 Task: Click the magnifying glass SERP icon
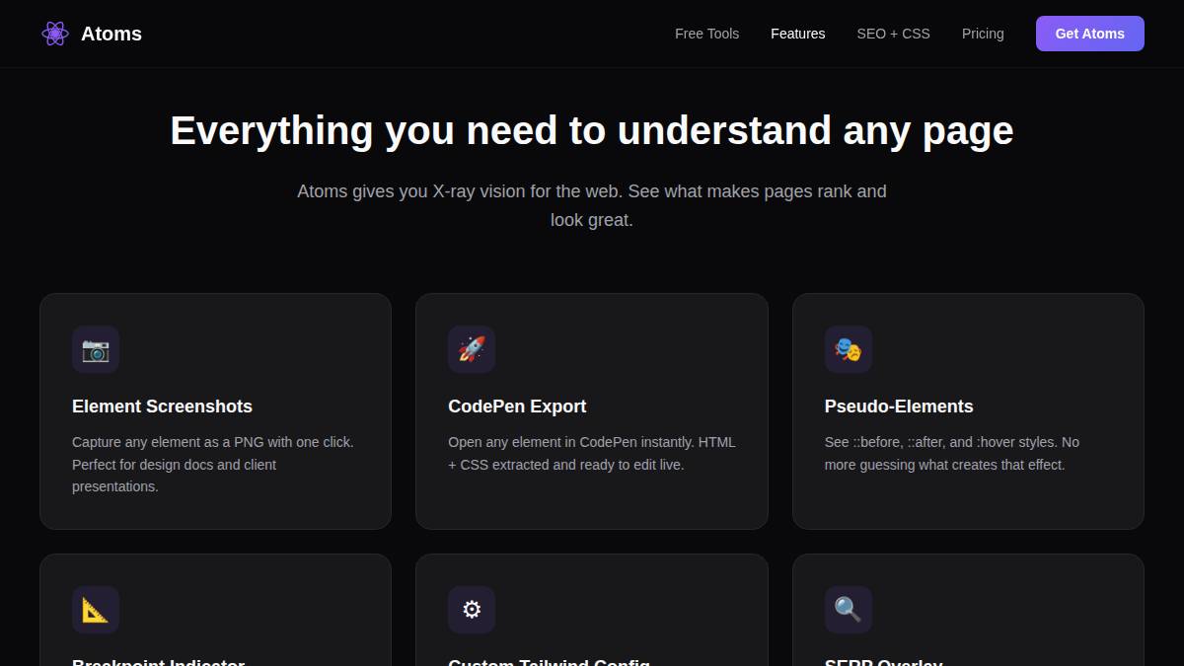click(848, 610)
